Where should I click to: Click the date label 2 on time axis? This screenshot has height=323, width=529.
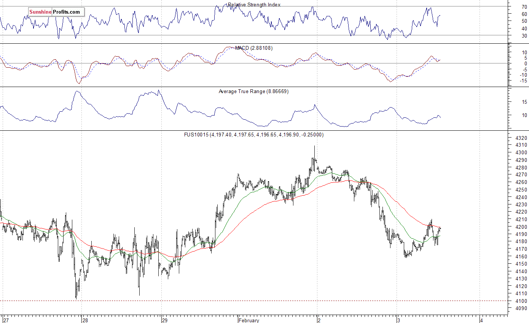coord(320,320)
